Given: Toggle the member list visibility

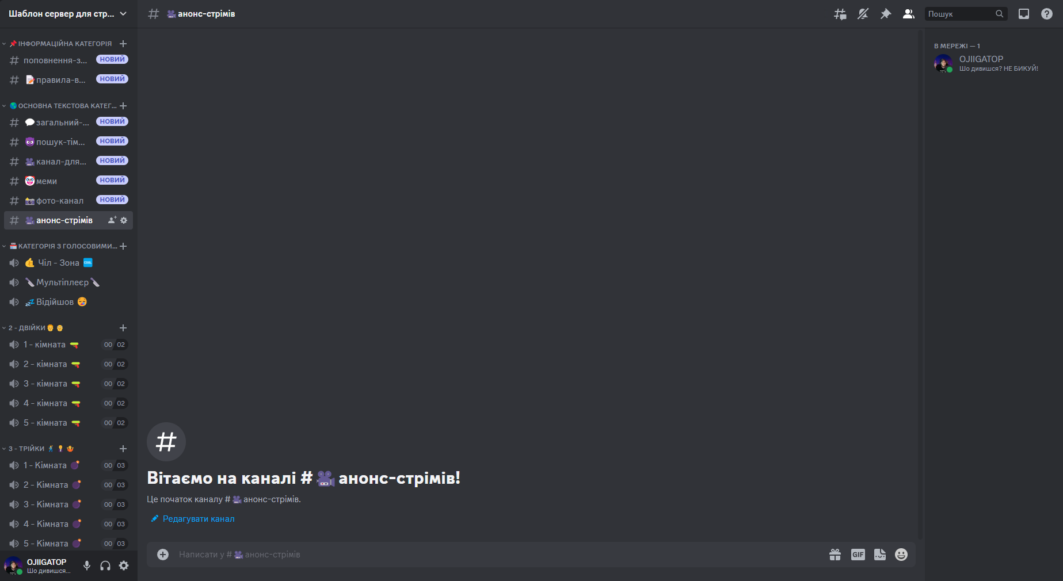Looking at the screenshot, I should [909, 14].
